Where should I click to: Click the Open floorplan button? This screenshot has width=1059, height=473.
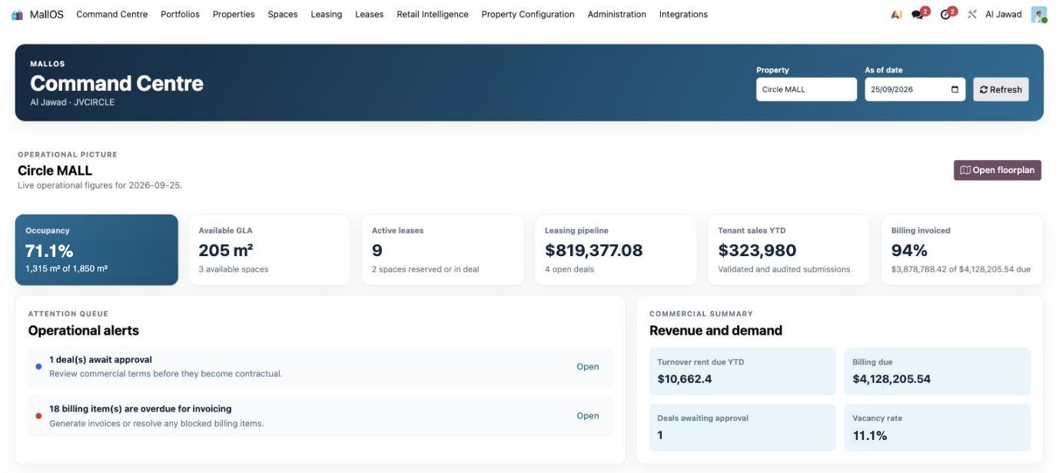[x=998, y=170]
